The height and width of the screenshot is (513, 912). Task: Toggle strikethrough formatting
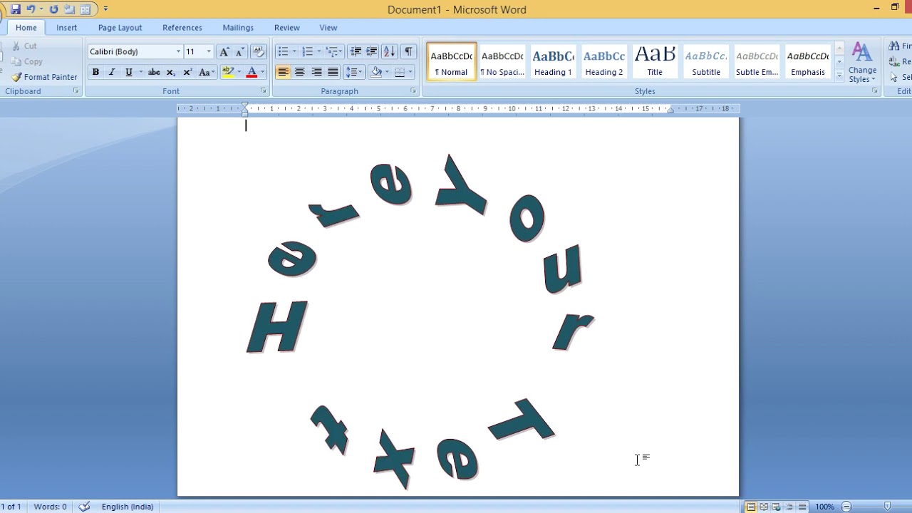[x=153, y=72]
